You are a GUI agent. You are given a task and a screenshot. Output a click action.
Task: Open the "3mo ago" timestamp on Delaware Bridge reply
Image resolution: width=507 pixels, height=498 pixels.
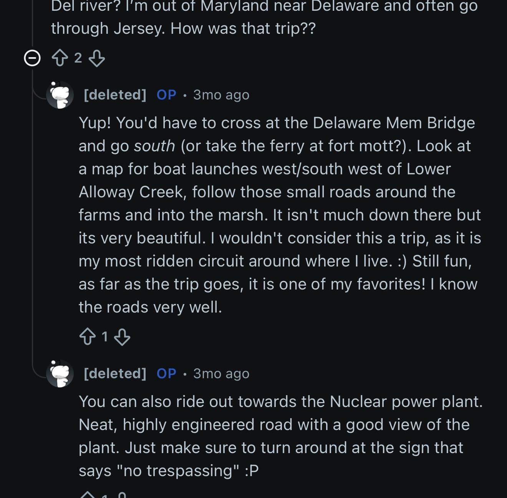pyautogui.click(x=221, y=95)
